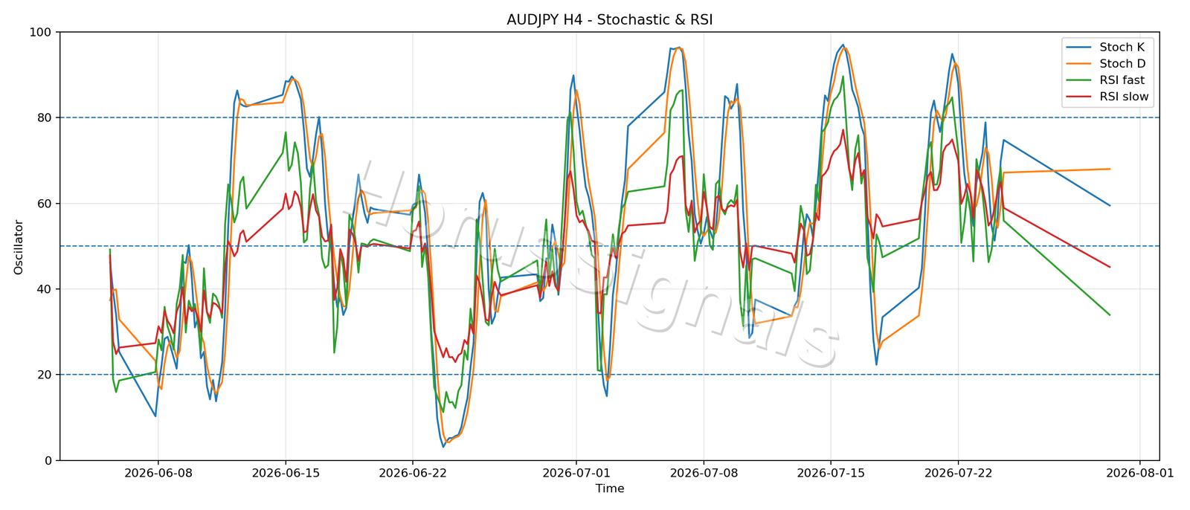Screen dimensions: 1190x510
Task: Click the blue Stoch K legend line sample
Action: (x=1078, y=48)
